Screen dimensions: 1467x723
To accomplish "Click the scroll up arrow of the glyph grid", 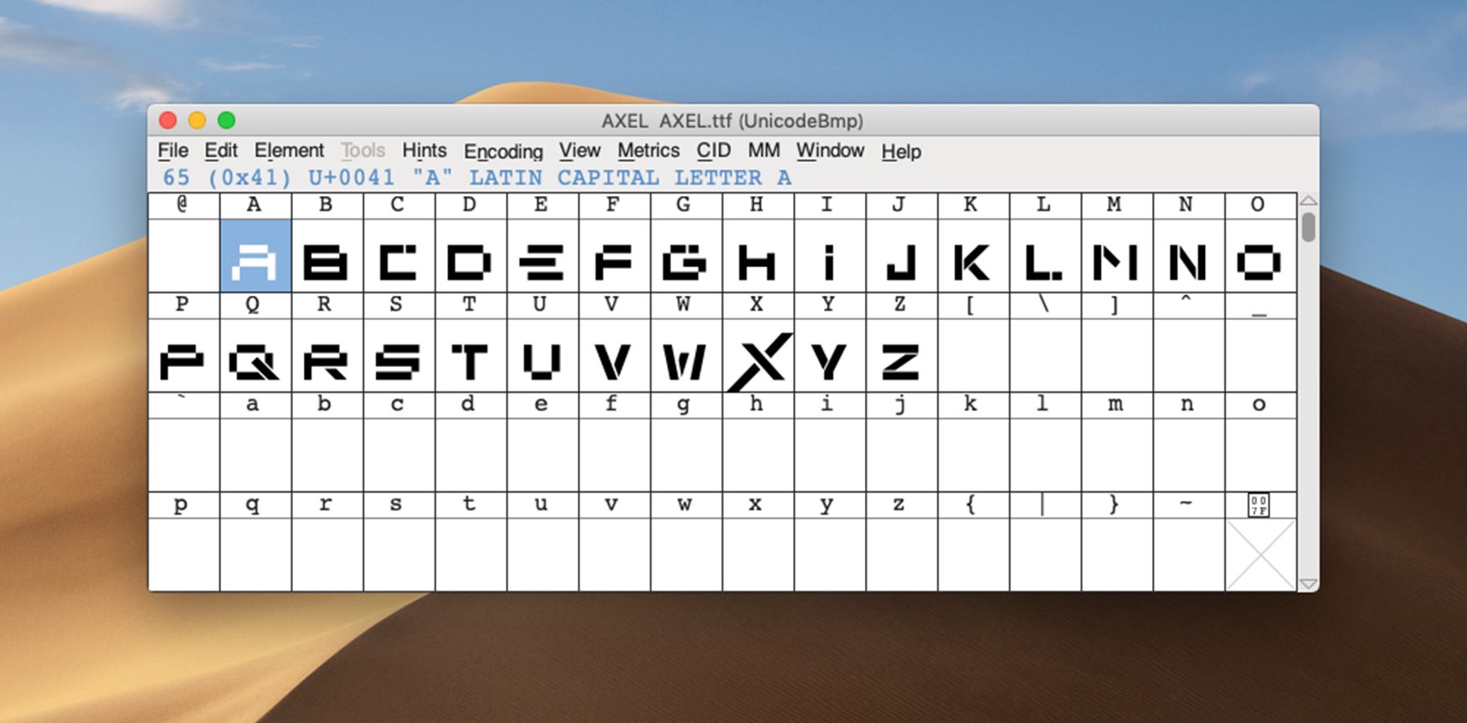I will (x=1308, y=201).
